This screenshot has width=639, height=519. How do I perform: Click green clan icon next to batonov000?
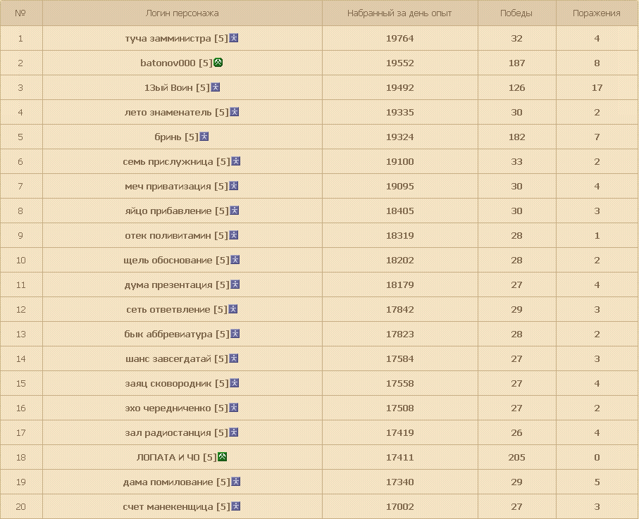[x=218, y=63]
